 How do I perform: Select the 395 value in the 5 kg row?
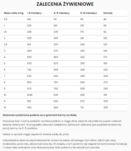[83, 63]
